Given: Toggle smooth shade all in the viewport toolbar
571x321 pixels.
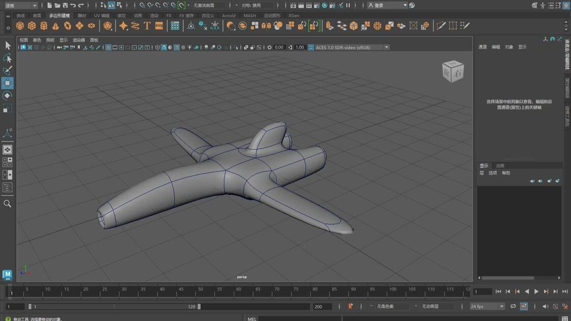Looking at the screenshot, I should (x=164, y=47).
